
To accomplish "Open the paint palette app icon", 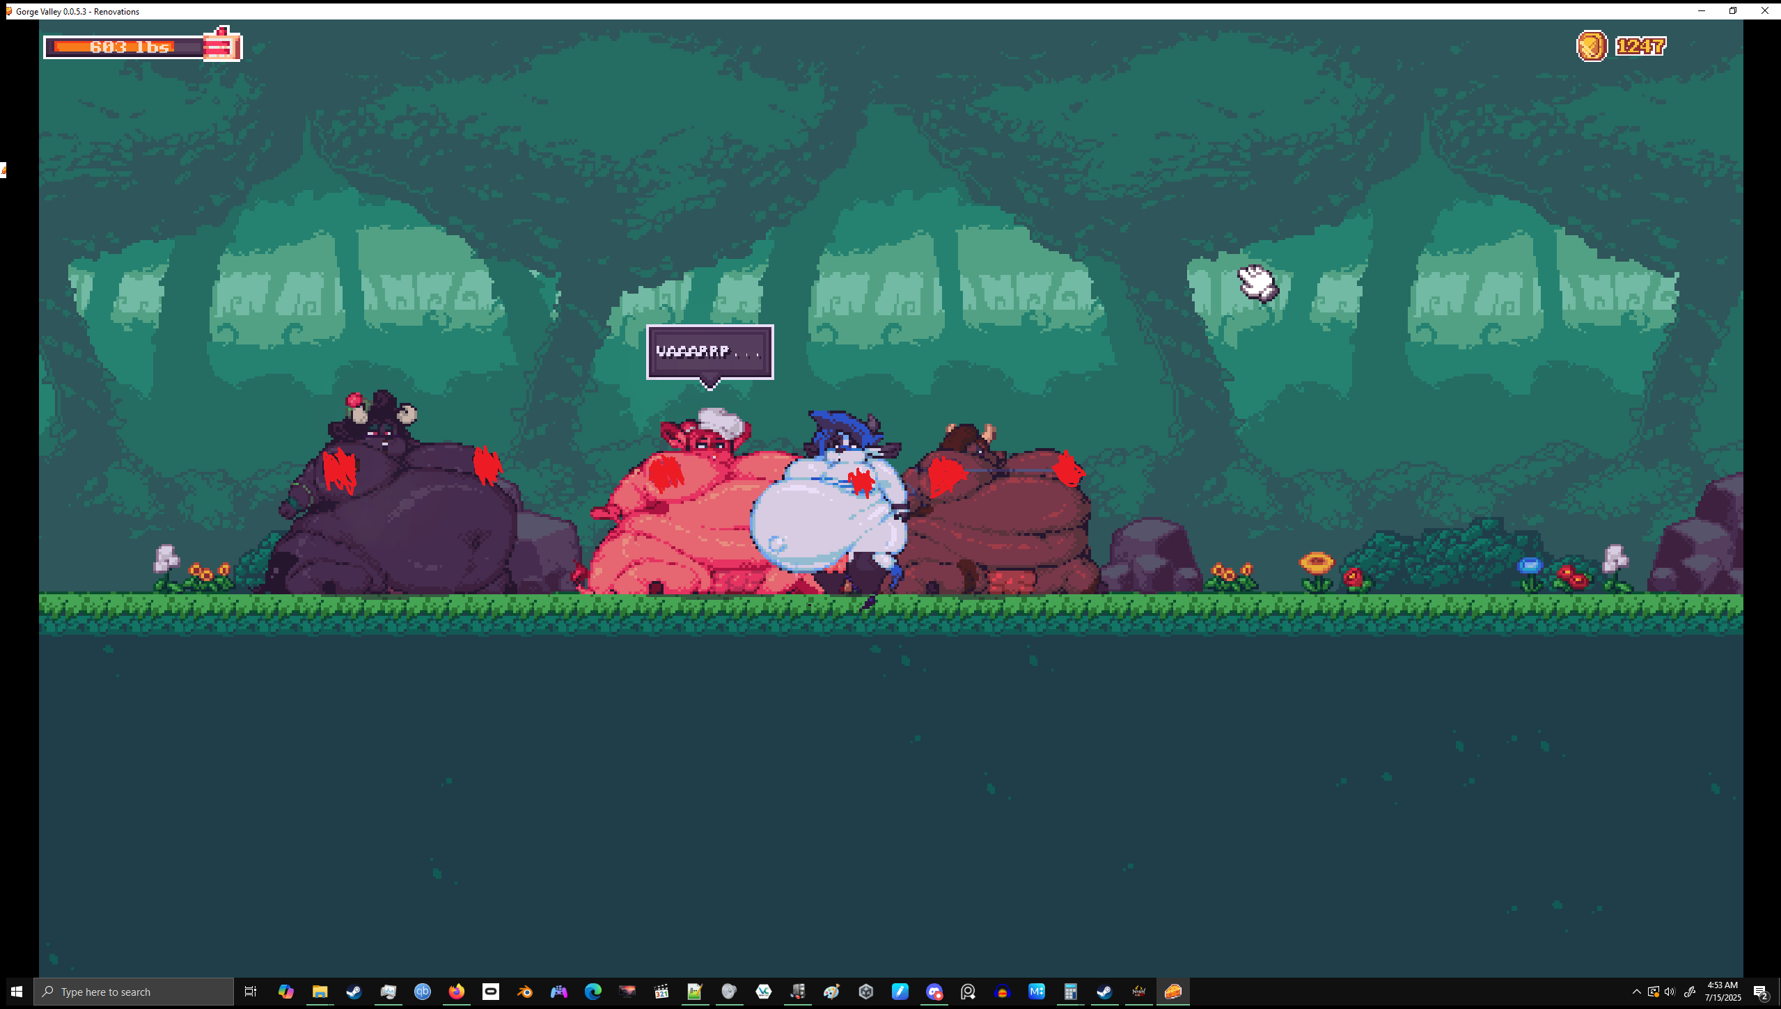I will click(831, 992).
